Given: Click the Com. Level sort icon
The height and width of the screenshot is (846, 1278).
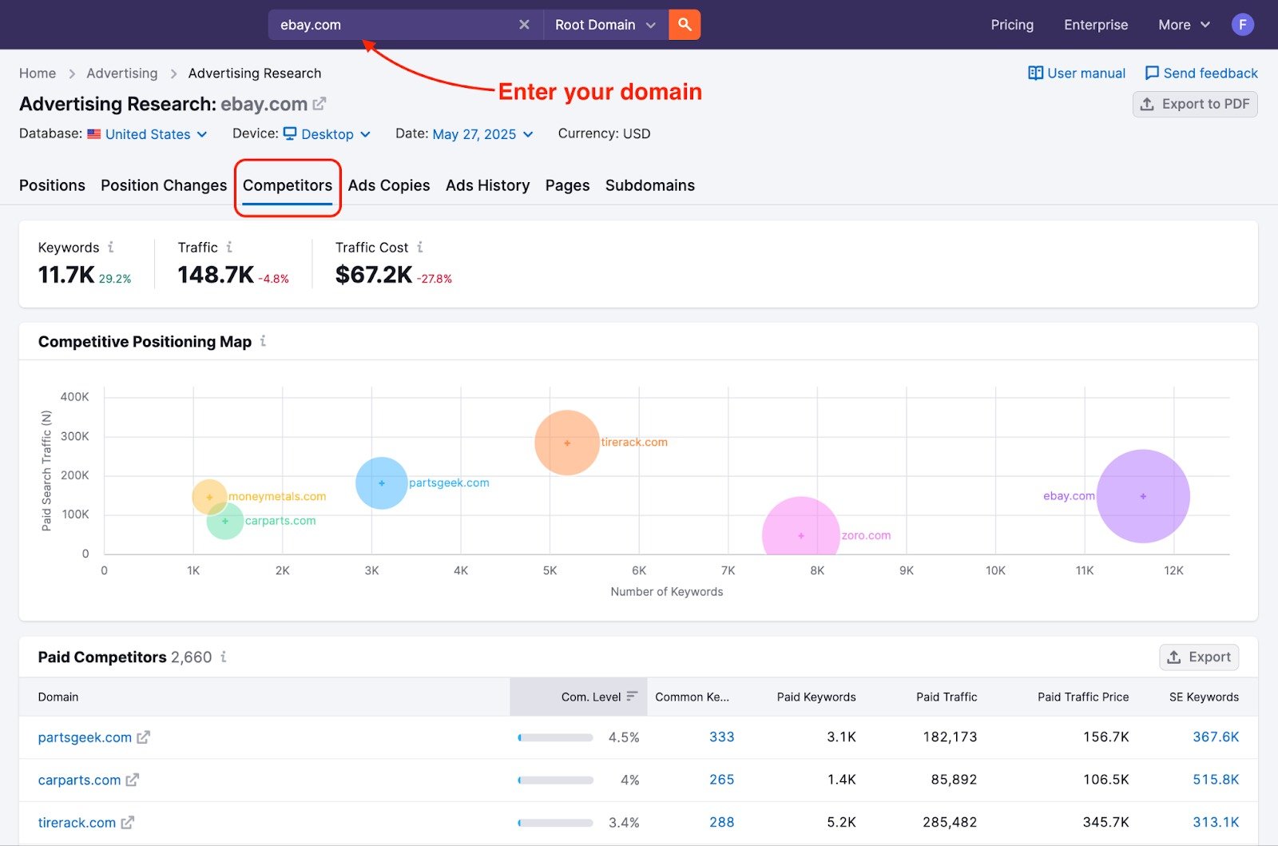Looking at the screenshot, I should (632, 697).
